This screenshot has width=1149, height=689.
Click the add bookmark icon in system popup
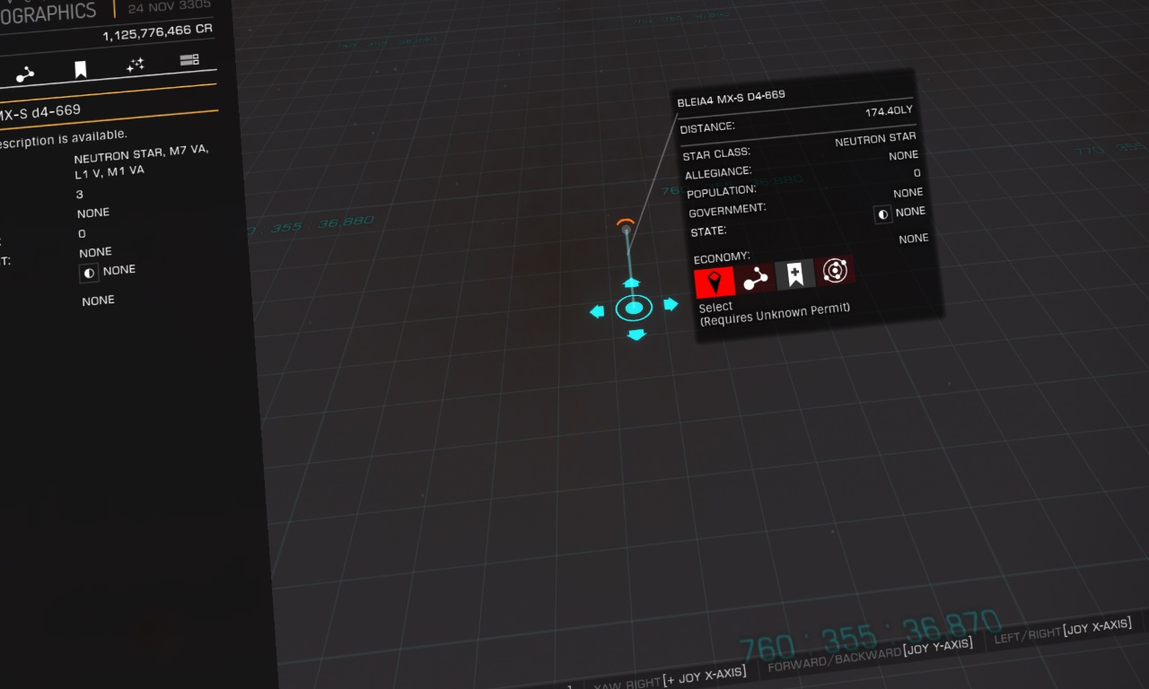[795, 274]
